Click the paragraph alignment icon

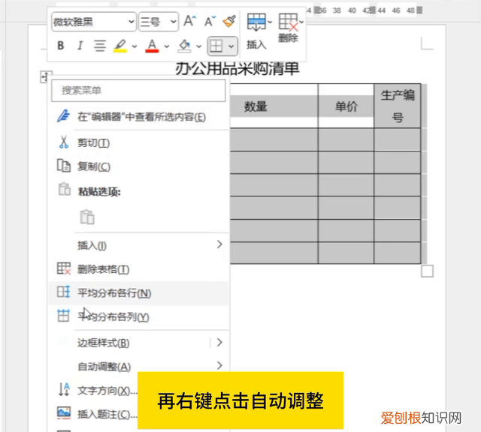tap(100, 46)
